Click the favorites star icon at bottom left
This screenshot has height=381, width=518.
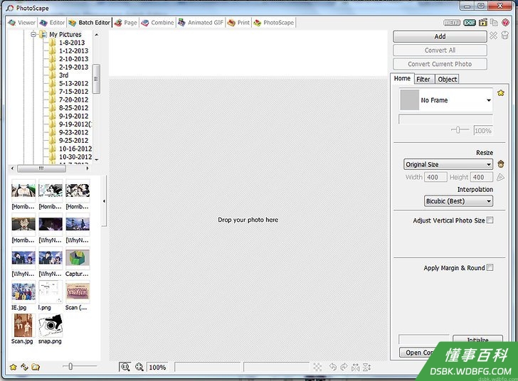pyautogui.click(x=14, y=367)
